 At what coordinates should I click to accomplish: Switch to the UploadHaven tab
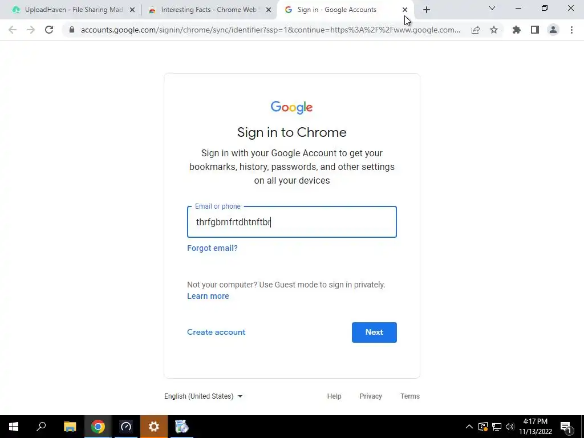coord(74,10)
